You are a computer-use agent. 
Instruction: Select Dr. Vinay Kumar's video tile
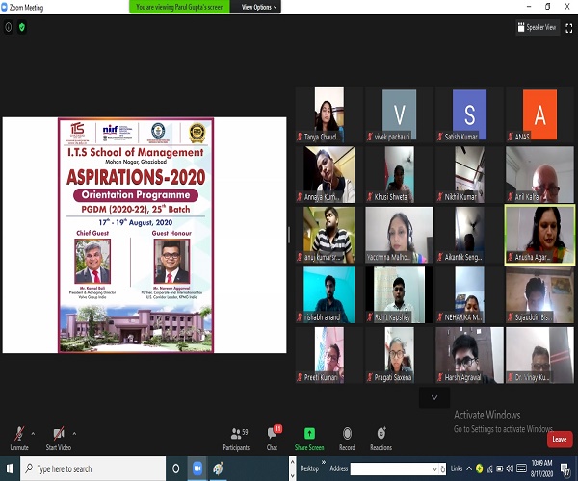pos(539,355)
